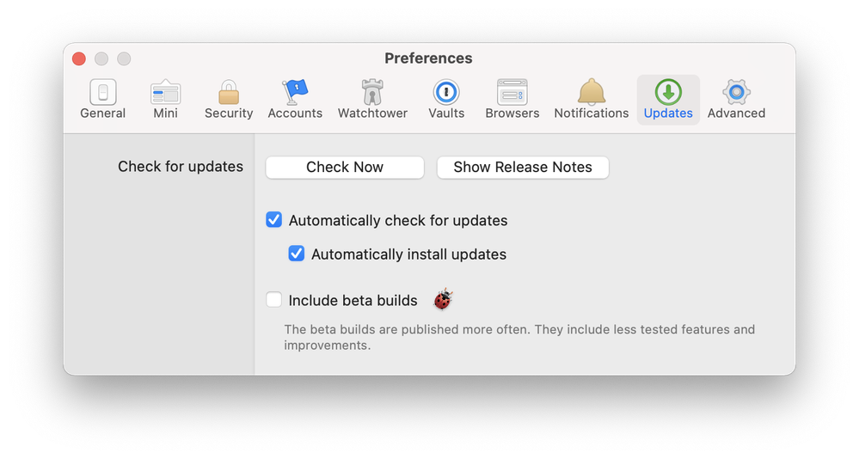Select the Notifications bell icon
Screen dimensions: 859x459
(x=592, y=100)
